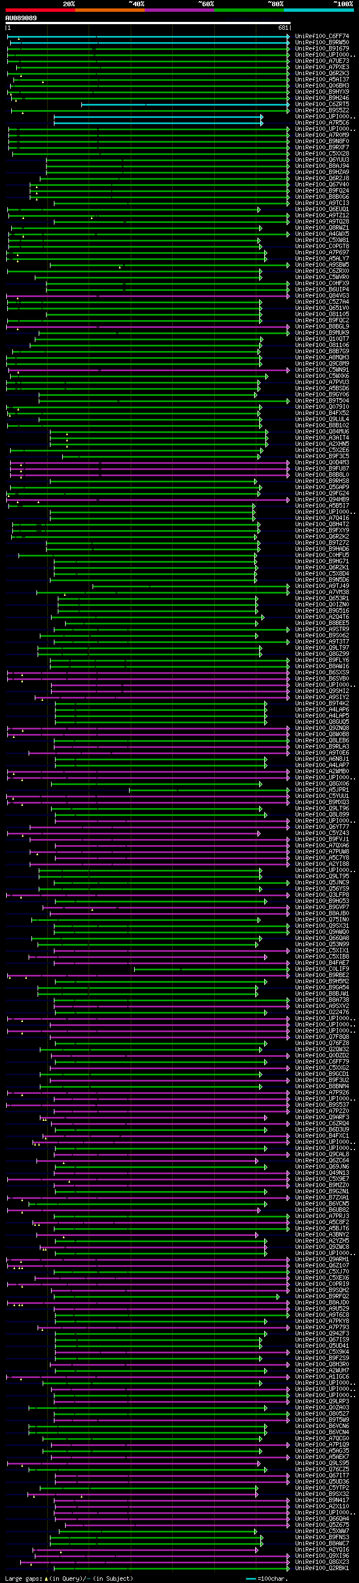The image size is (359, 1583).
Task: Select hit label UniRef100_B4FAE7
Action: click(x=322, y=963)
